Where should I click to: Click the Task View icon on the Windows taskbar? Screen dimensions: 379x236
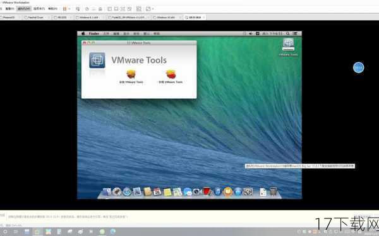(x=16, y=232)
